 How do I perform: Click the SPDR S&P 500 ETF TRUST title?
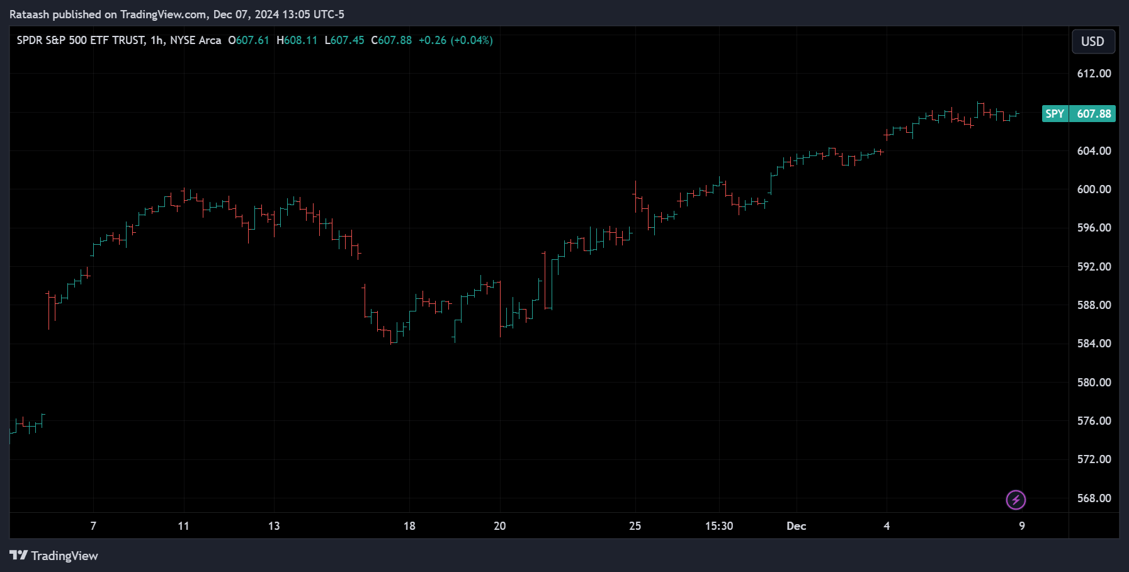[81, 40]
